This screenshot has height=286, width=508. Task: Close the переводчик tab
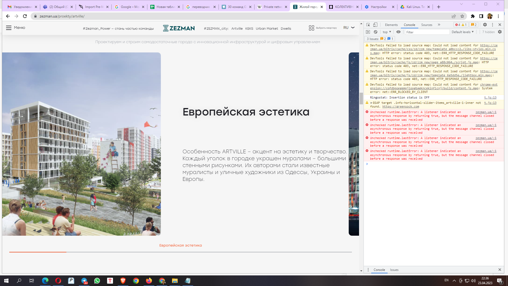point(215,7)
